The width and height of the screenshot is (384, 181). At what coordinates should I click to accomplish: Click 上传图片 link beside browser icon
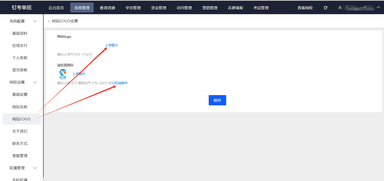pyautogui.click(x=79, y=74)
